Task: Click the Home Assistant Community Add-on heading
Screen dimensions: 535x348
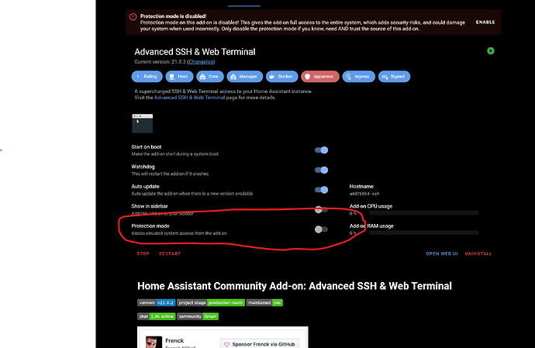Action: tap(295, 286)
